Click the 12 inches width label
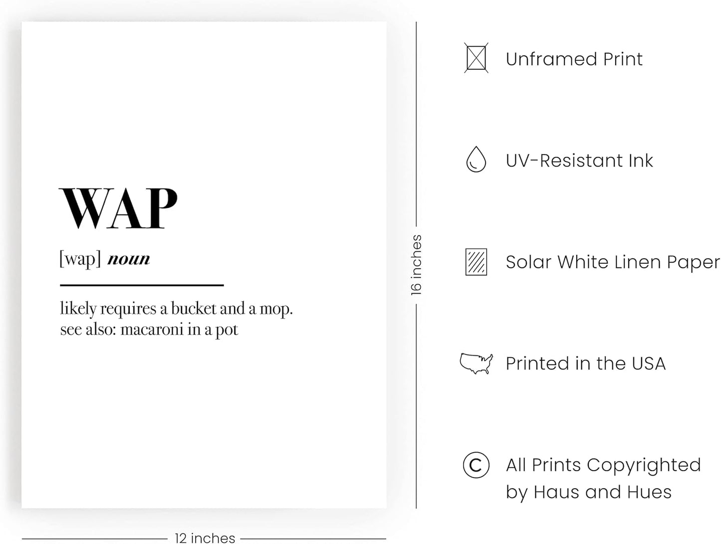This screenshot has width=721, height=544. point(205,538)
